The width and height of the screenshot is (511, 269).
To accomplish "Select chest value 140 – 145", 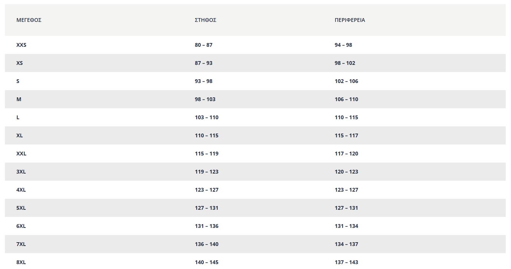I will coord(206,262).
